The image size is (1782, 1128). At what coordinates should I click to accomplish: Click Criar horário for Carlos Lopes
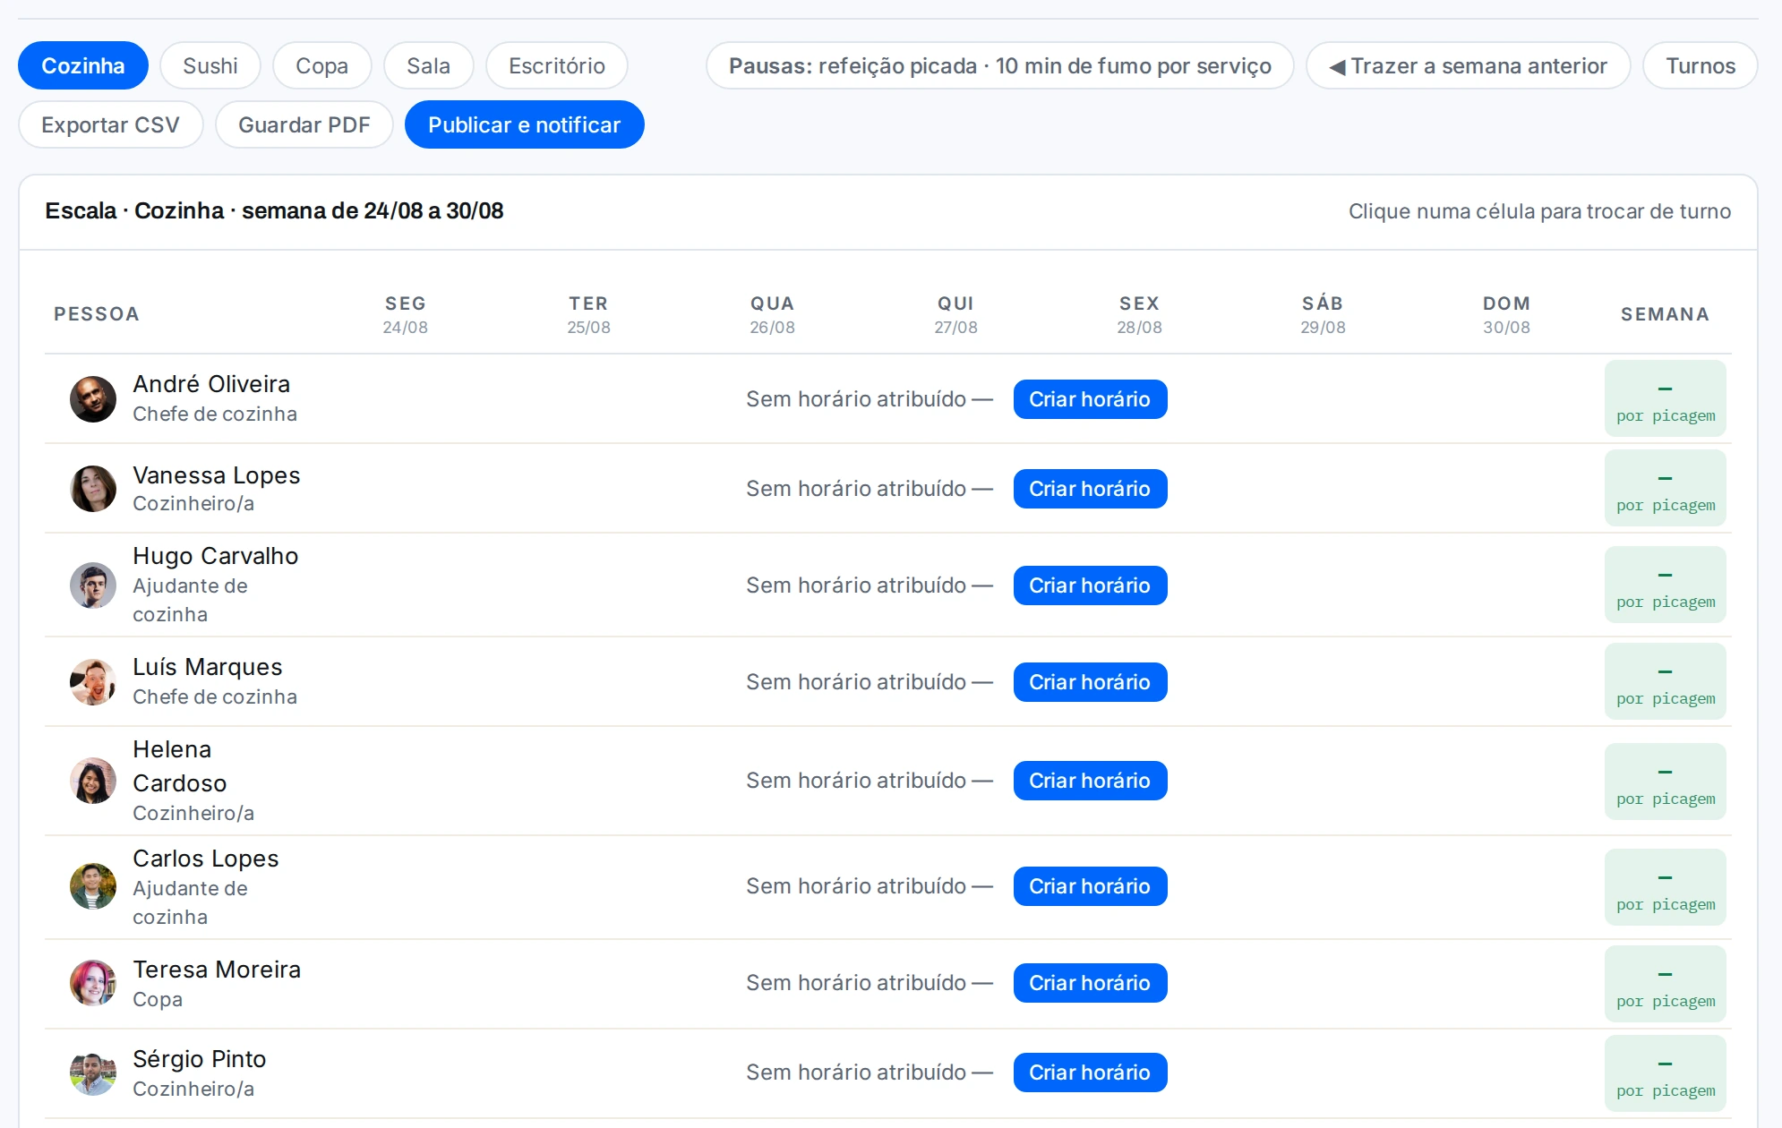[1090, 886]
